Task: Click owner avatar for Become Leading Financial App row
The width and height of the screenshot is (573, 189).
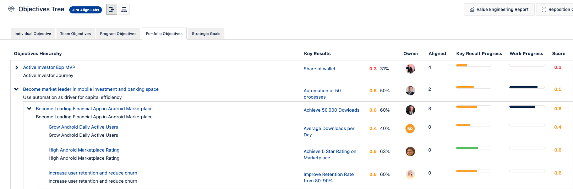Action: click(x=410, y=110)
